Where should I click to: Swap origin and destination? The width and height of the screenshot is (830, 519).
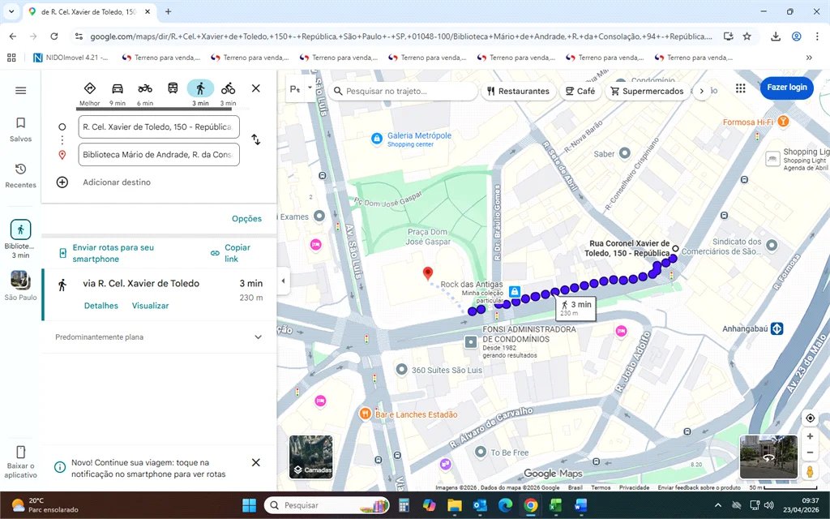click(255, 139)
